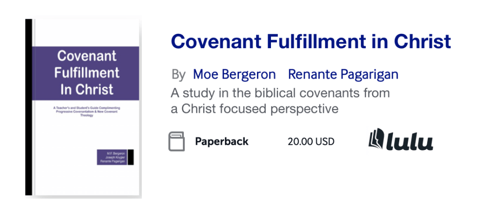The width and height of the screenshot is (495, 204).
Task: Click the 'By' label before author names
Action: (179, 75)
